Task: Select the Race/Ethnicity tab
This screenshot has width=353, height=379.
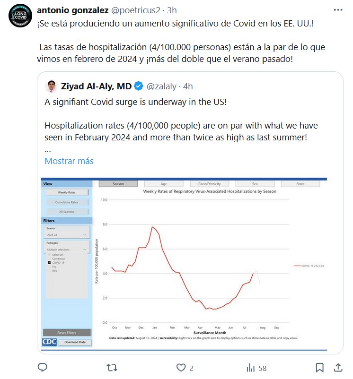Action: point(209,184)
